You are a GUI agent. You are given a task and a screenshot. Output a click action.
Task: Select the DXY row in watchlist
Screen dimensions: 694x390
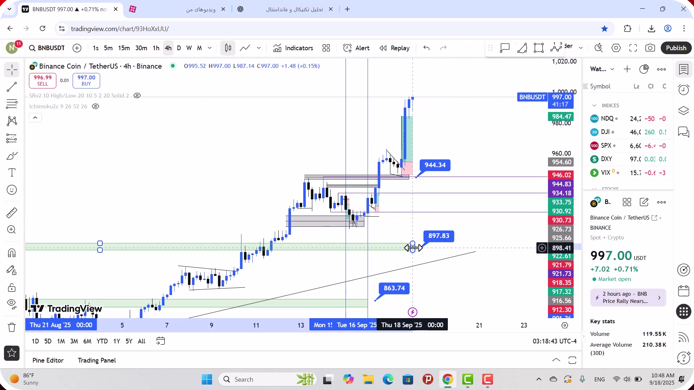[x=628, y=159]
